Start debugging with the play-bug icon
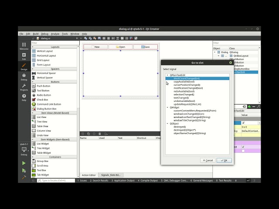Screen dimensions: 279x209 [24, 171]
